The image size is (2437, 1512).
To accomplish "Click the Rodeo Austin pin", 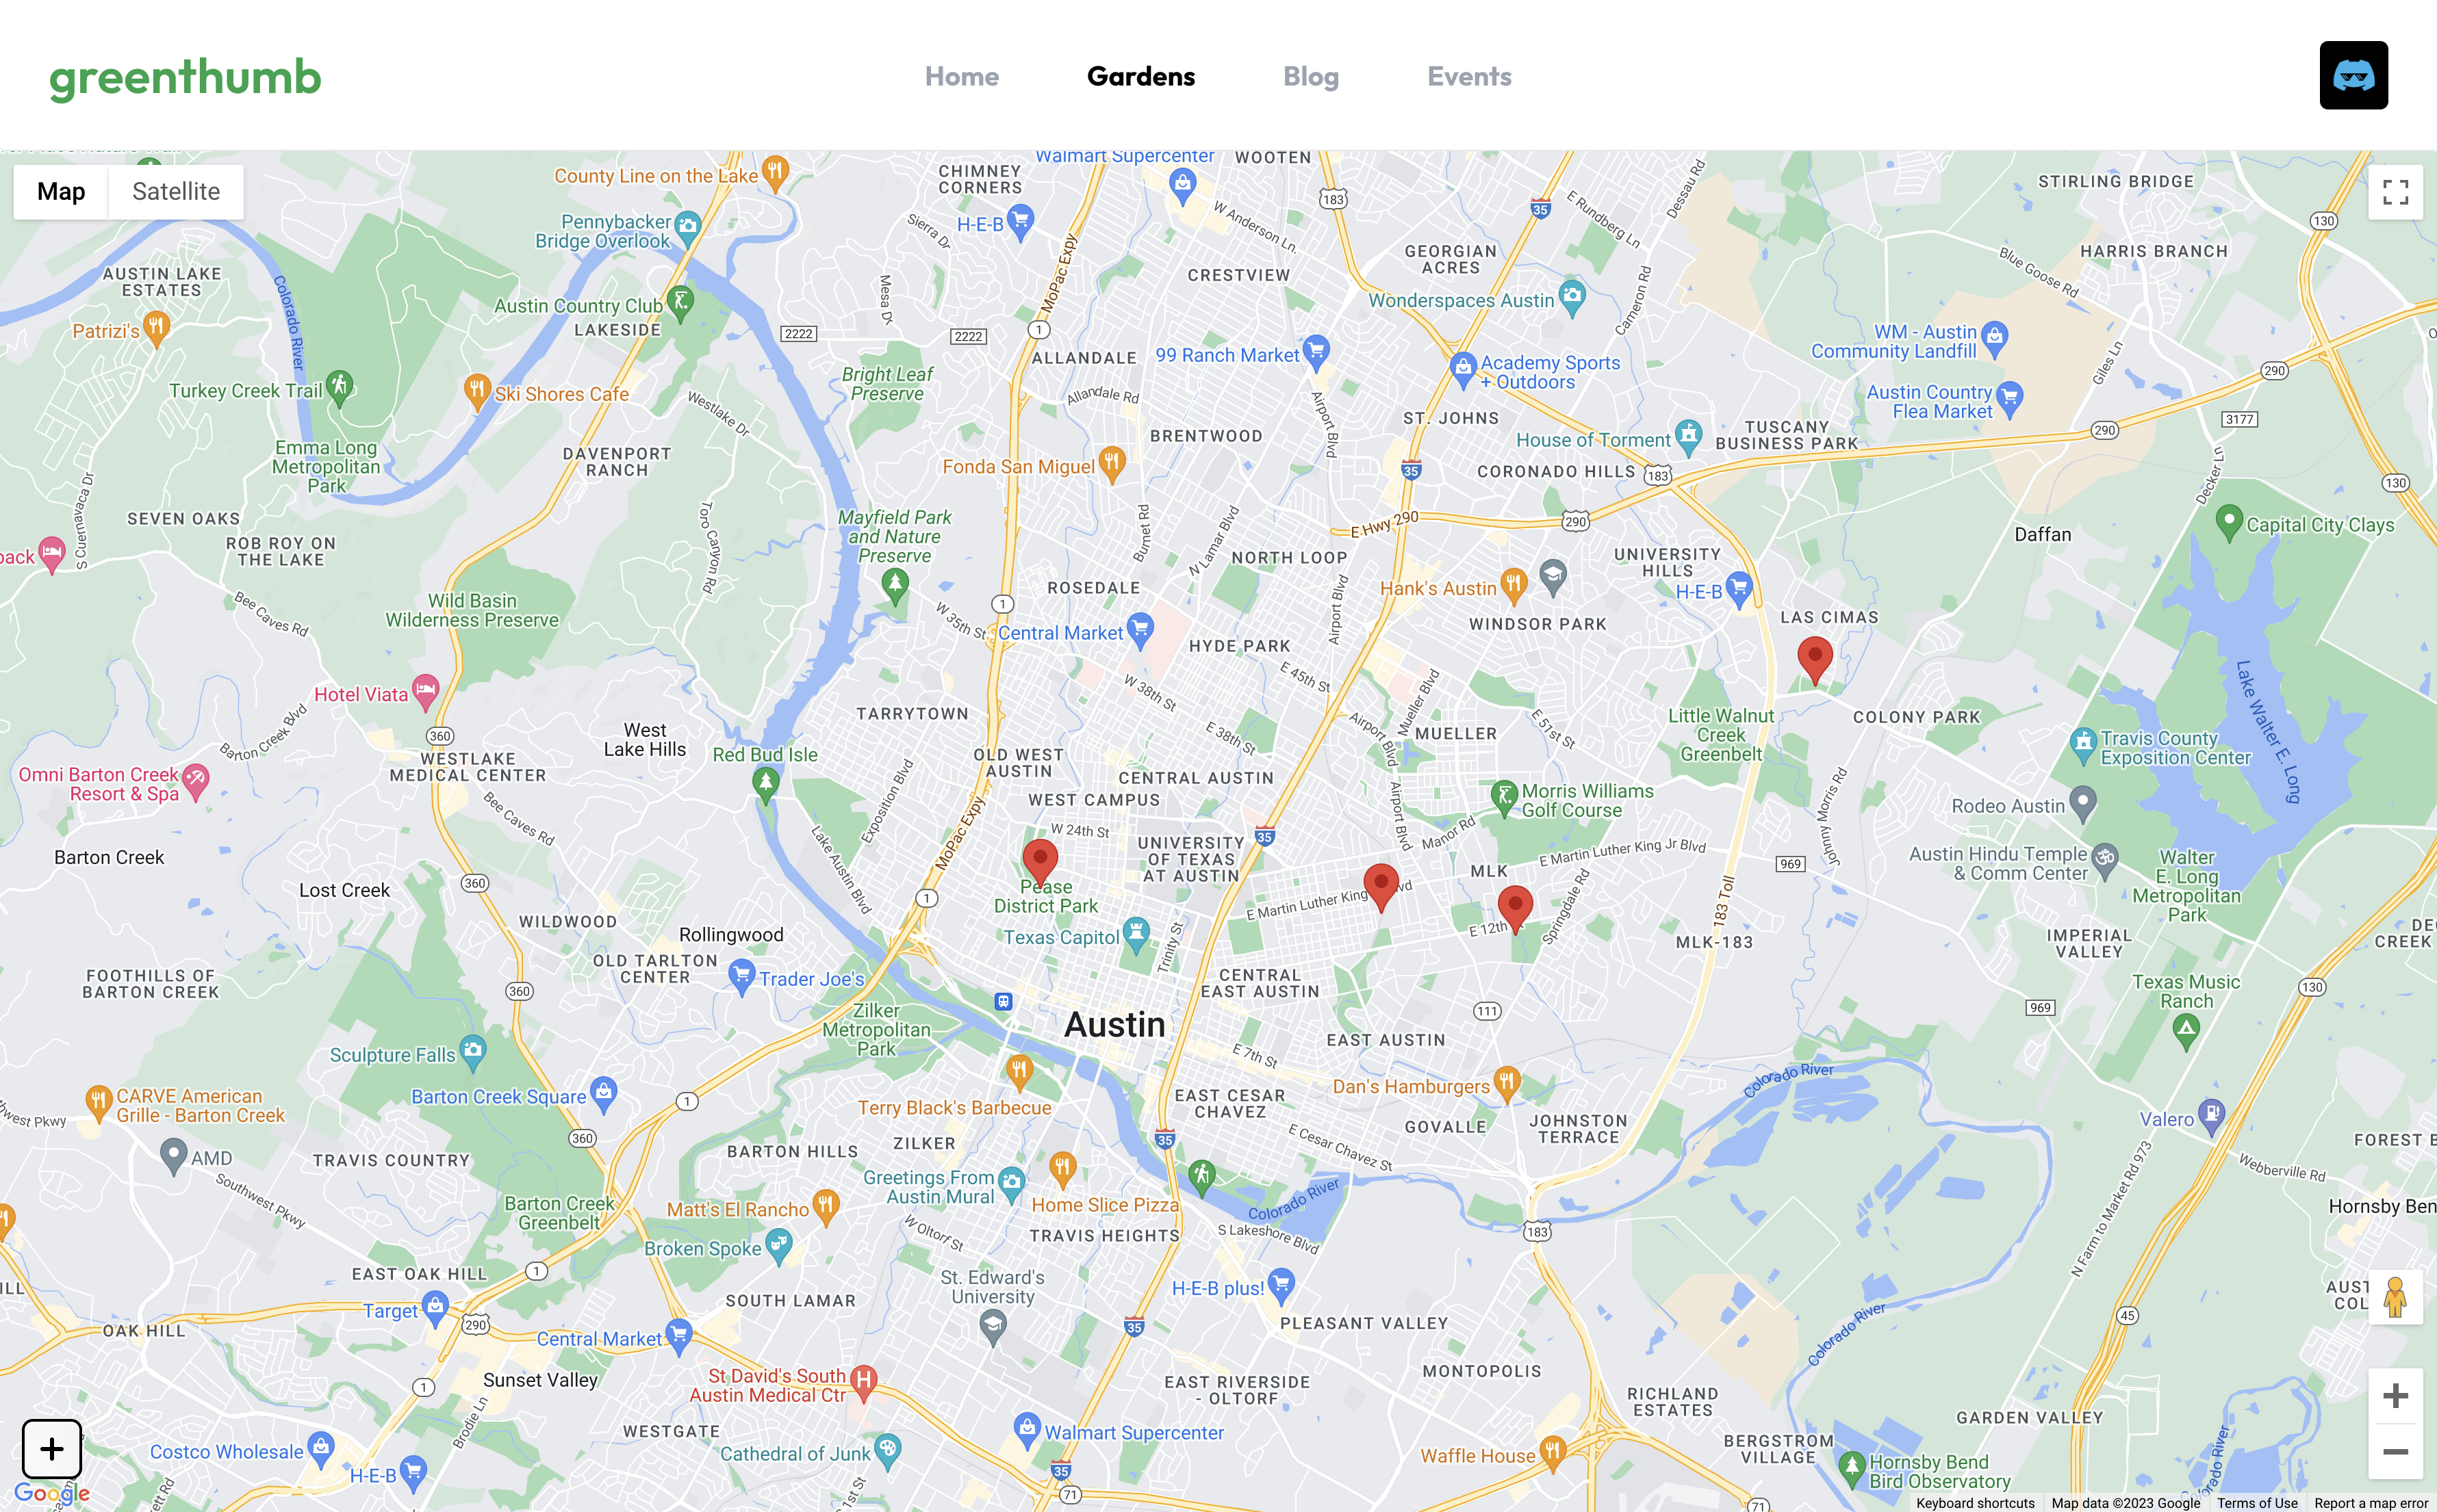I will [x=2083, y=805].
